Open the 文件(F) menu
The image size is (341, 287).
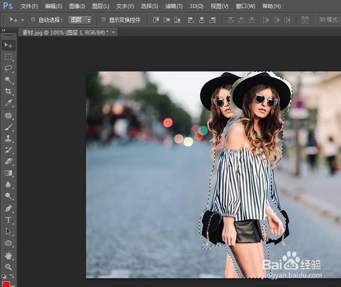click(x=29, y=6)
